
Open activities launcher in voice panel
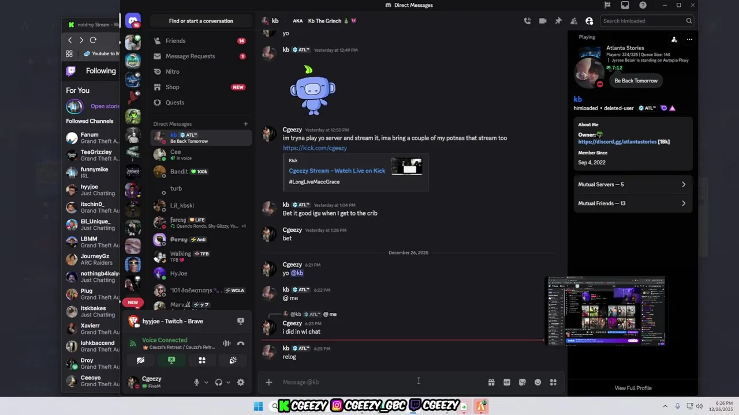(202, 360)
